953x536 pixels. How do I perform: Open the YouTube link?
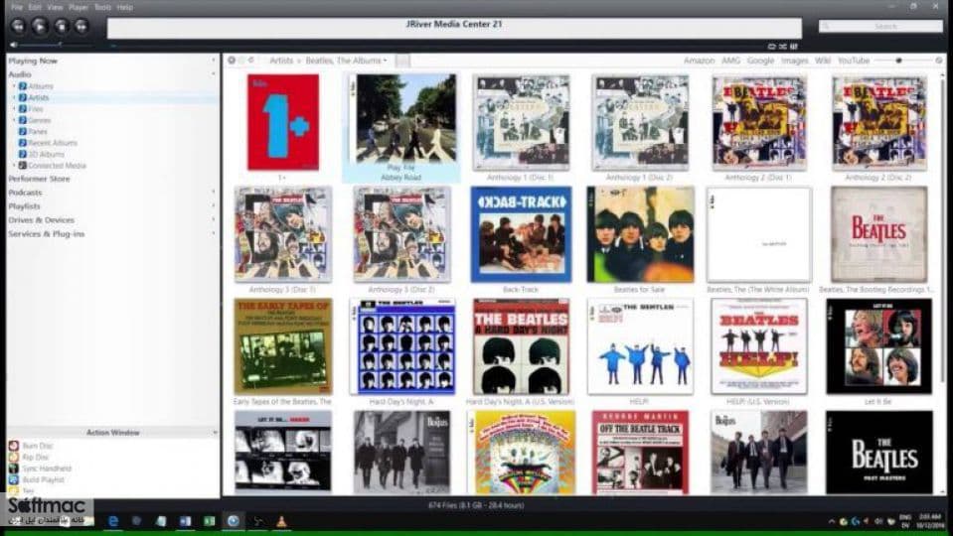(x=854, y=61)
